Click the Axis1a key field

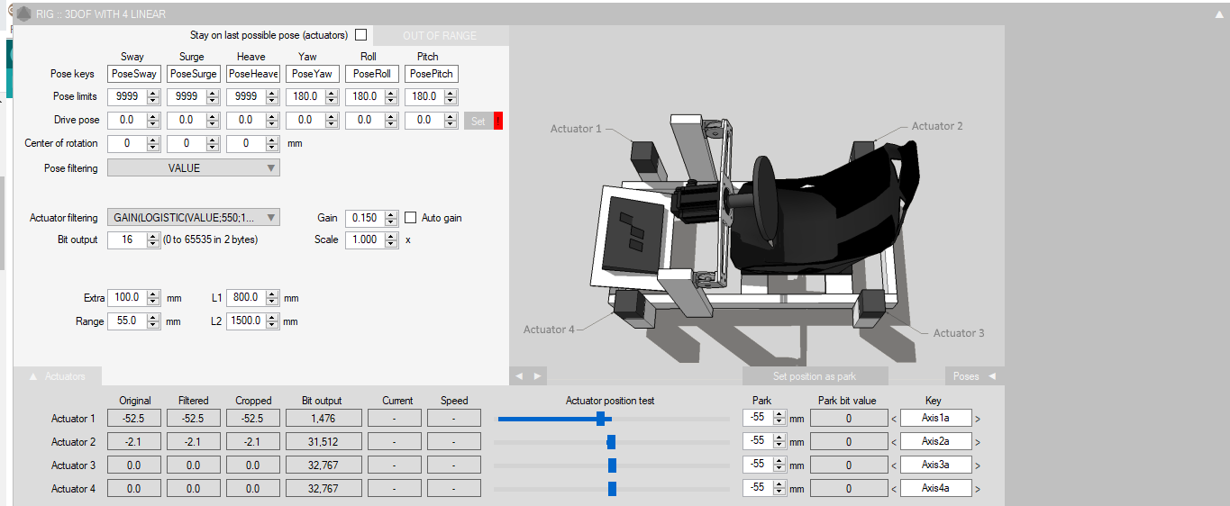(x=936, y=419)
